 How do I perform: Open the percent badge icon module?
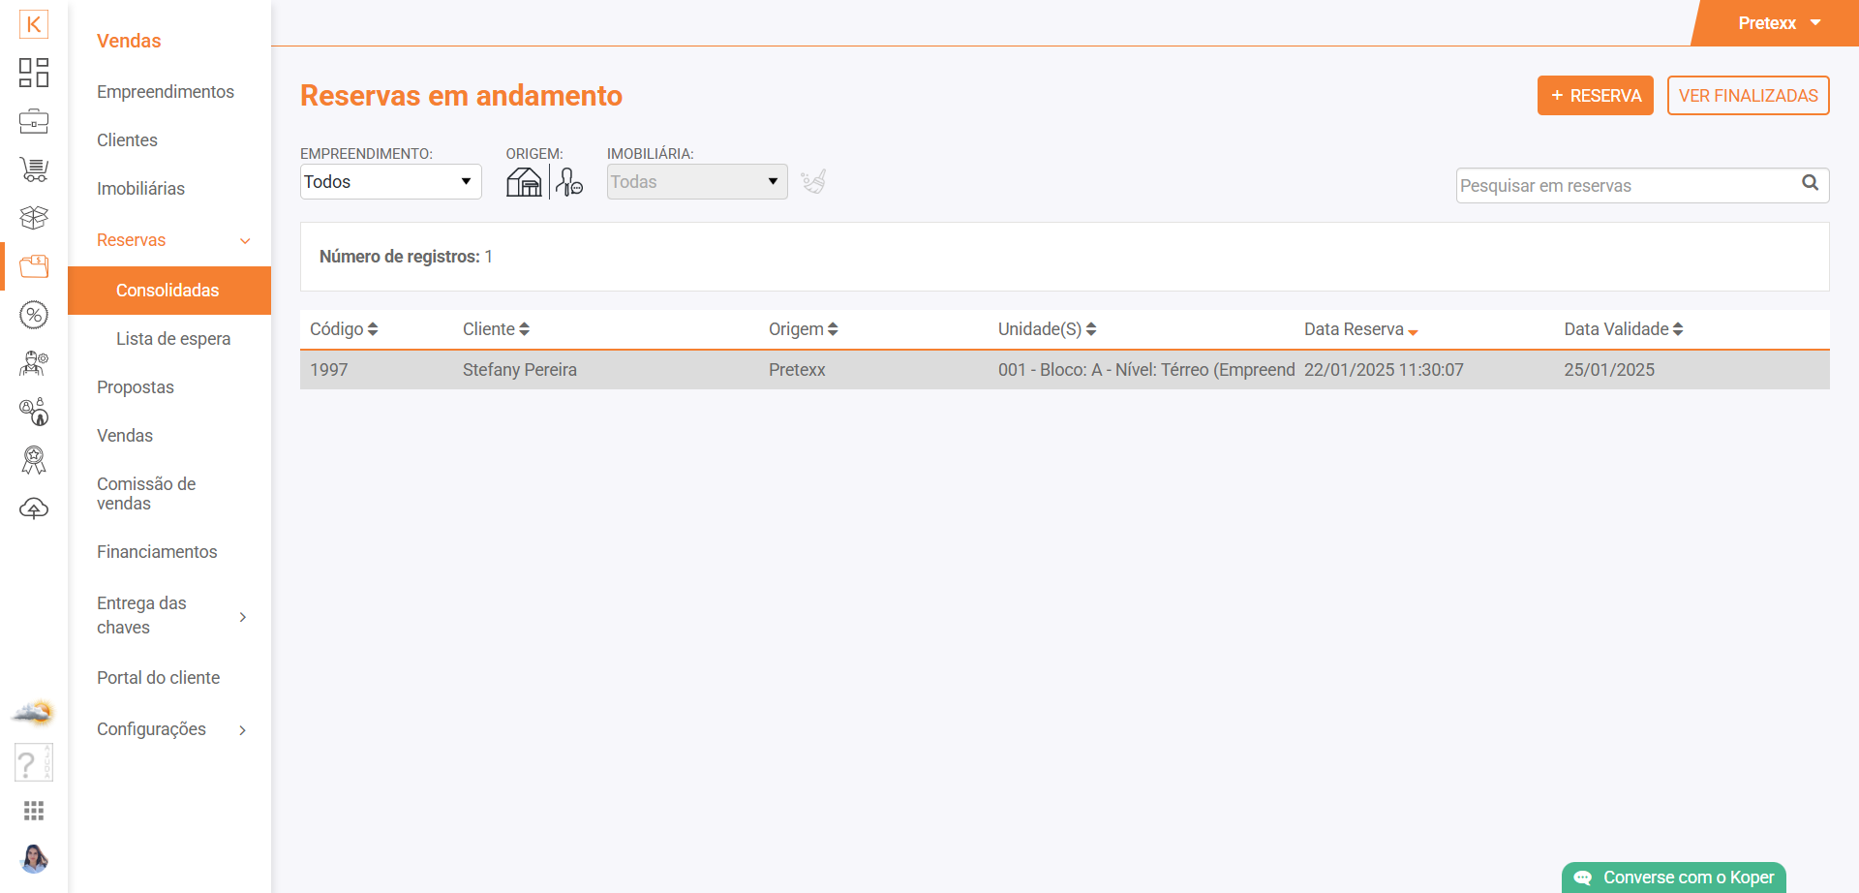(34, 315)
